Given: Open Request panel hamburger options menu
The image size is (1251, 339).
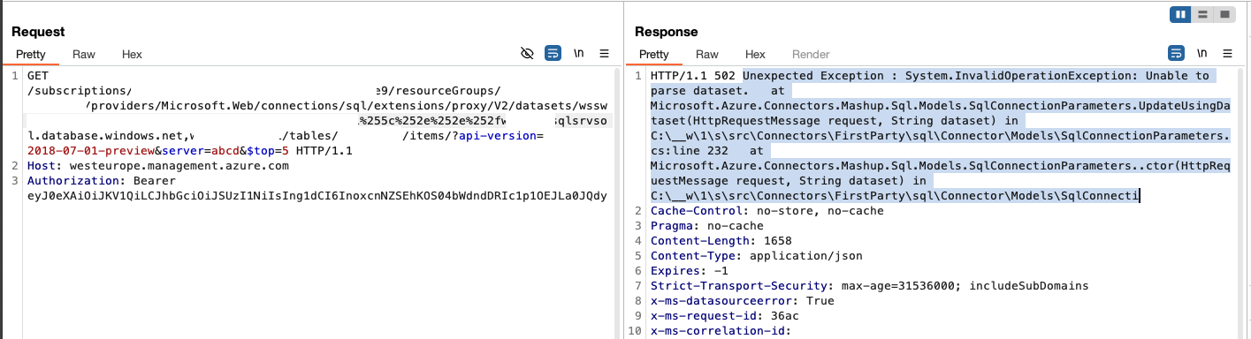Looking at the screenshot, I should 605,54.
